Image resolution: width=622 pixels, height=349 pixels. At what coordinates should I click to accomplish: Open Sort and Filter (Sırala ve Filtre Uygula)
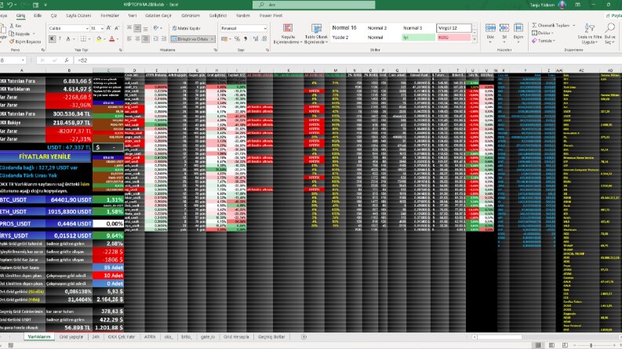[590, 33]
